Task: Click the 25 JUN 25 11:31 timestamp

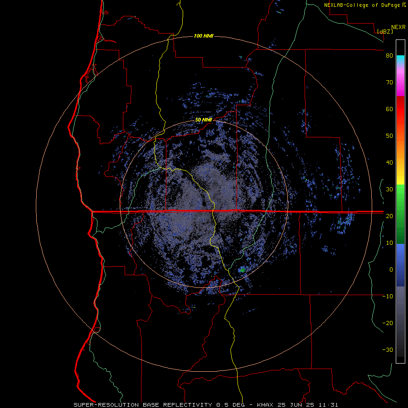Action: [307, 405]
